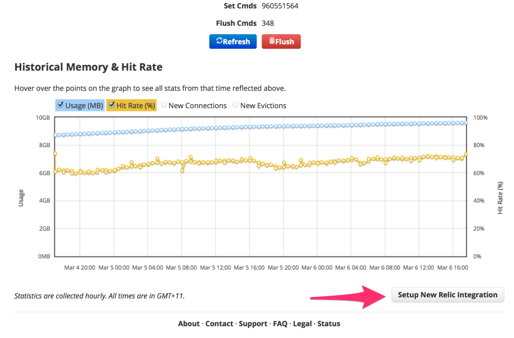514x338 pixels.
Task: Open the About page link
Action: [x=189, y=323]
